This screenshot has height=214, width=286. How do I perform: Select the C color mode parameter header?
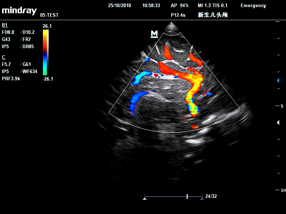click(x=4, y=57)
